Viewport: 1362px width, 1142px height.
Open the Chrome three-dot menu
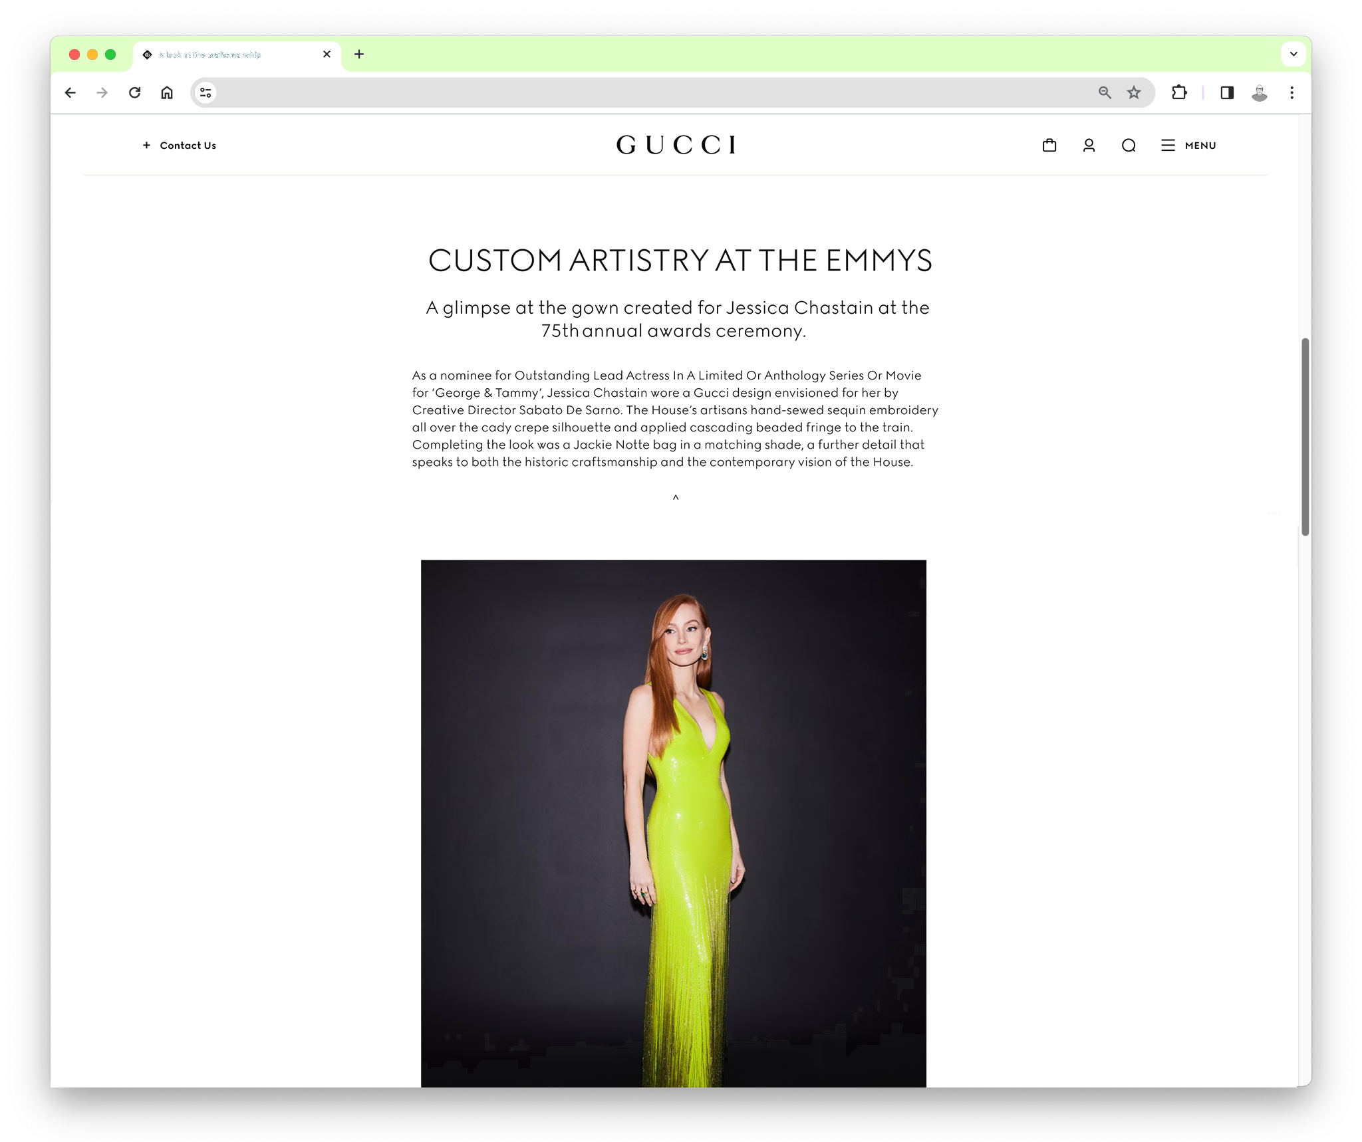[1292, 92]
